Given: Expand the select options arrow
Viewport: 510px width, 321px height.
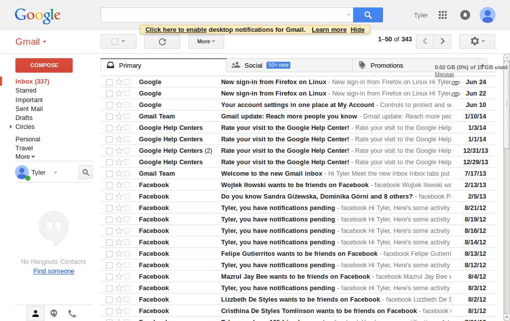Looking at the screenshot, I should [124, 41].
